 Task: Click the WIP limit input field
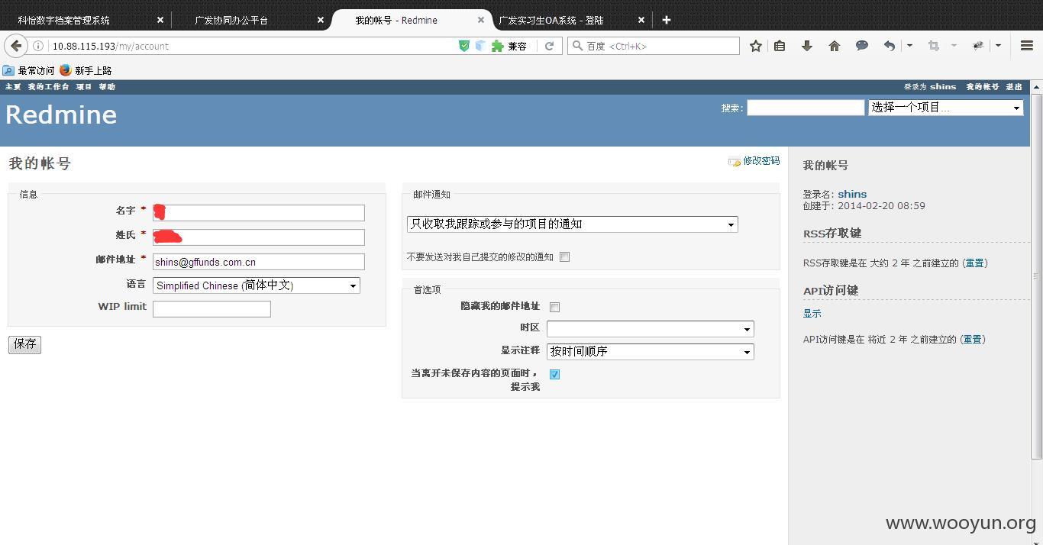212,309
